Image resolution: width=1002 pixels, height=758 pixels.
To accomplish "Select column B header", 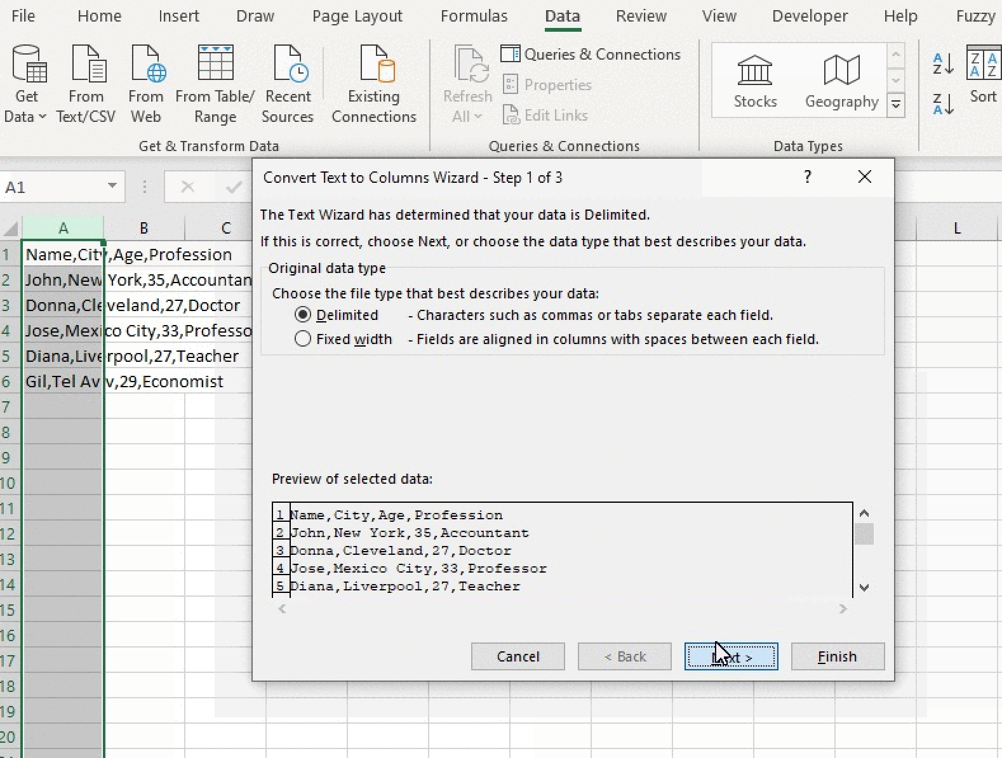I will pos(144,228).
